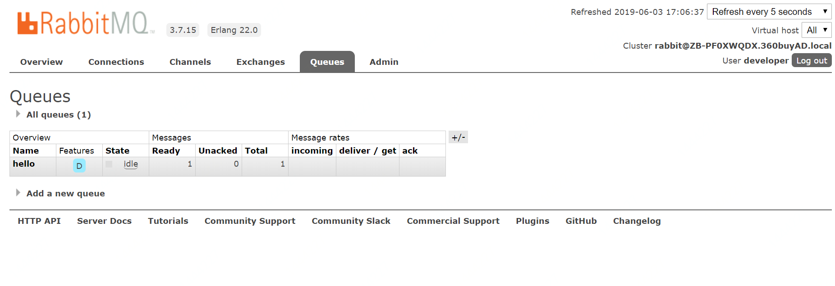835x286 pixels.
Task: Open the hello queue details
Action: click(24, 164)
